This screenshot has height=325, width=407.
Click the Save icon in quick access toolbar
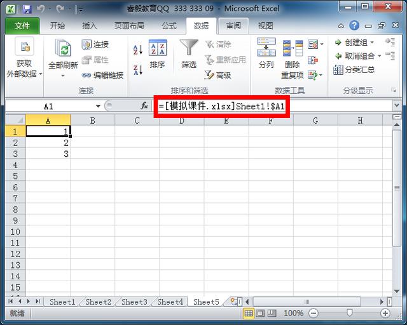pyautogui.click(x=27, y=10)
